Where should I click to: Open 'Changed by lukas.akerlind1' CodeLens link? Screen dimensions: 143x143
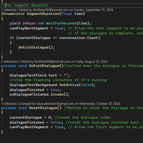pyautogui.click(x=69, y=104)
